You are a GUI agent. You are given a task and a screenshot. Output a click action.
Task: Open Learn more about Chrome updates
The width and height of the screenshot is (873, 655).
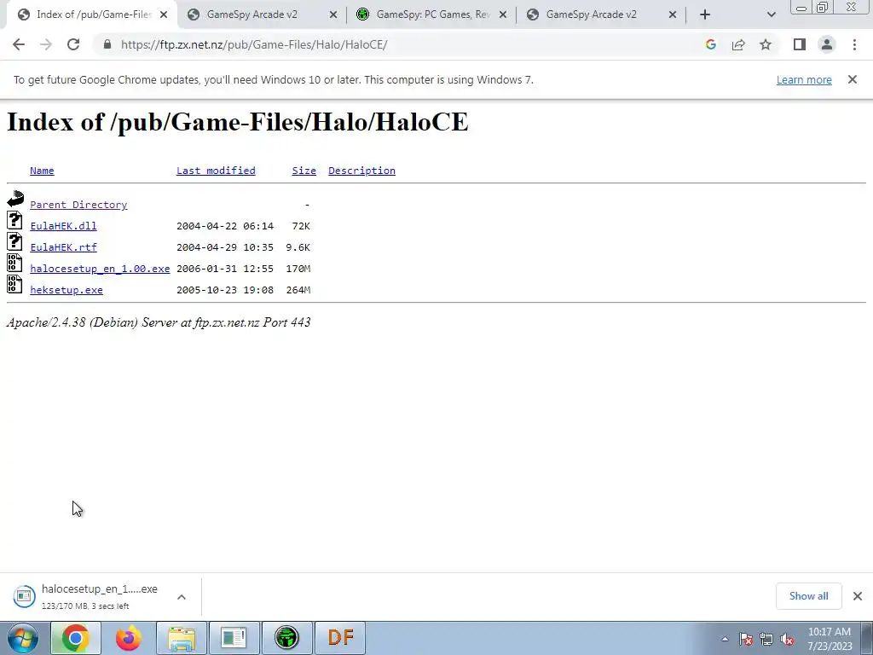coord(804,79)
